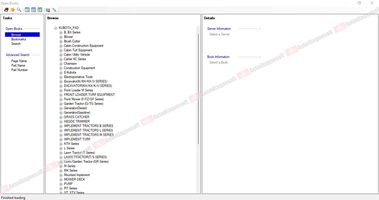The width and height of the screenshot is (379, 200).
Task: Select IMPLEMENT TRACTORS L SERIES
Action: pyautogui.click(x=88, y=131)
